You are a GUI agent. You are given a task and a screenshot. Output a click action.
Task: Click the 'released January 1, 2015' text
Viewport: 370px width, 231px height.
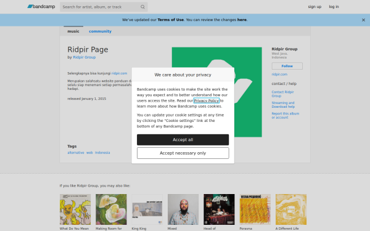[x=86, y=99]
